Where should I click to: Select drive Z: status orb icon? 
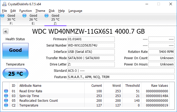(x=47, y=16)
